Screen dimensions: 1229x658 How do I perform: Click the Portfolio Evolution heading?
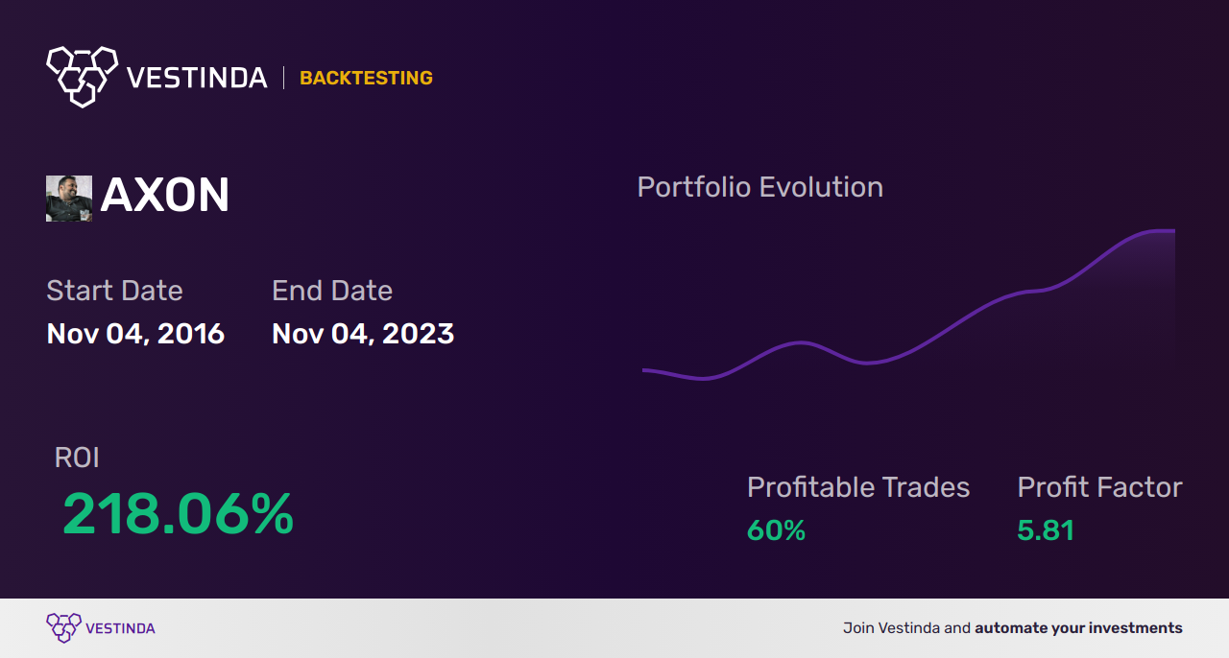pos(760,187)
